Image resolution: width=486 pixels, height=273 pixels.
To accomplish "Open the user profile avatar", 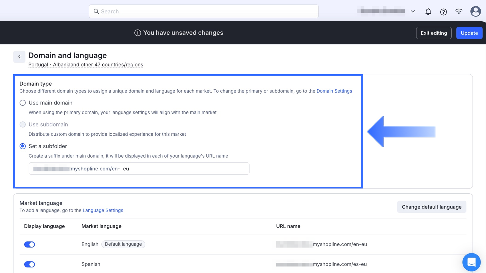I will click(x=475, y=11).
